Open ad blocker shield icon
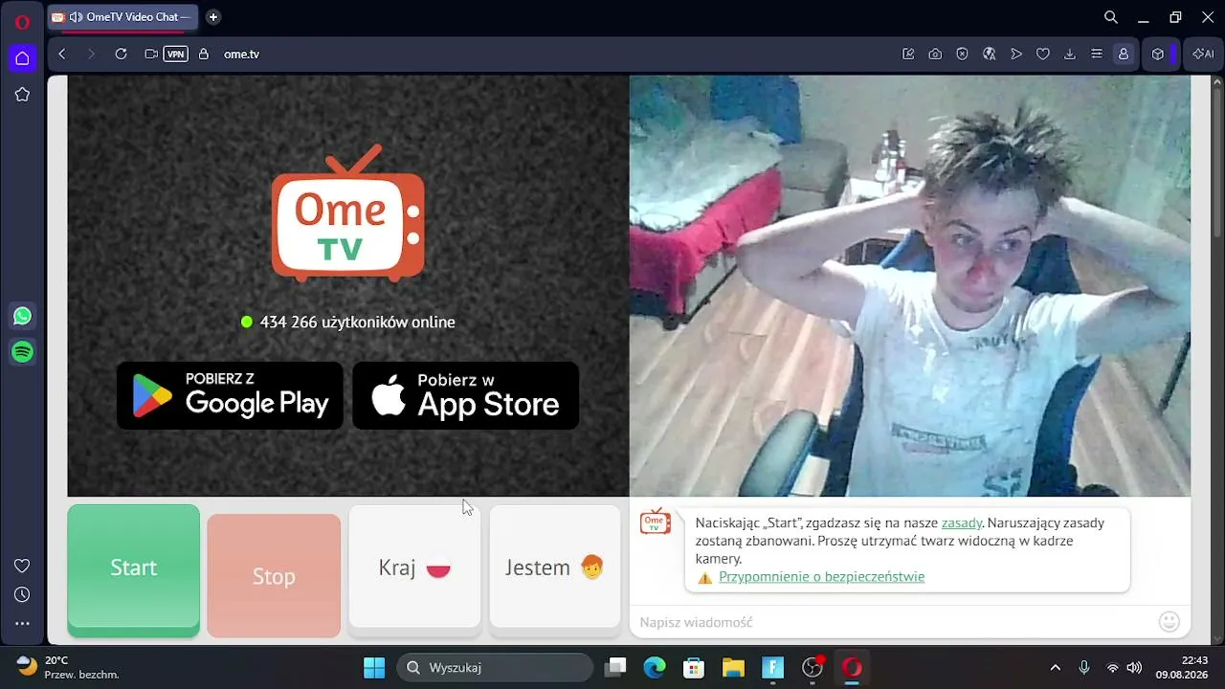Image resolution: width=1225 pixels, height=689 pixels. [962, 55]
